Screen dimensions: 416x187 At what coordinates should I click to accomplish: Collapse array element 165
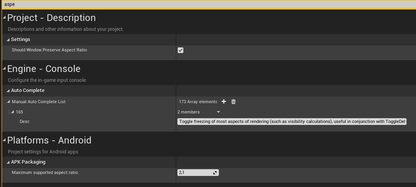(13, 112)
